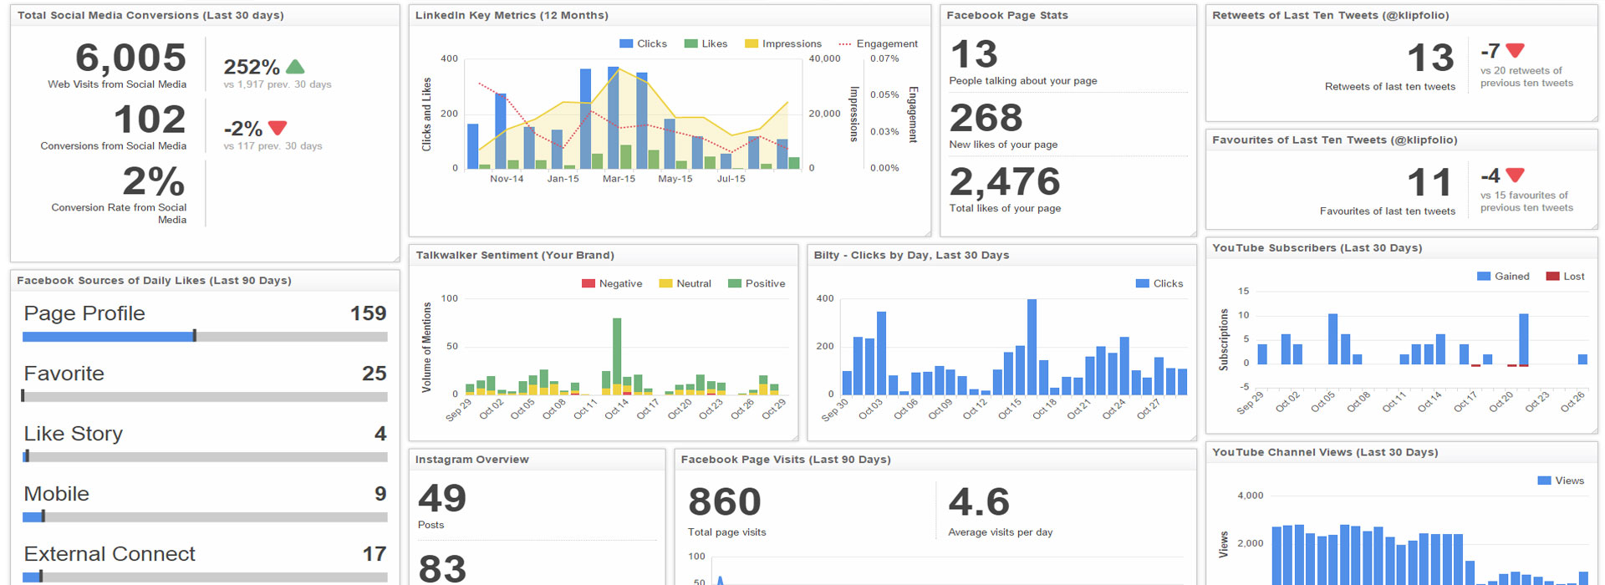
Task: Click the 2% conversion rate value
Action: pos(154,181)
